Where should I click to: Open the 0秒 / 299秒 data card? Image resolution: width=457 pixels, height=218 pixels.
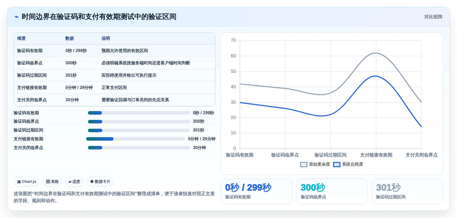(x=256, y=191)
